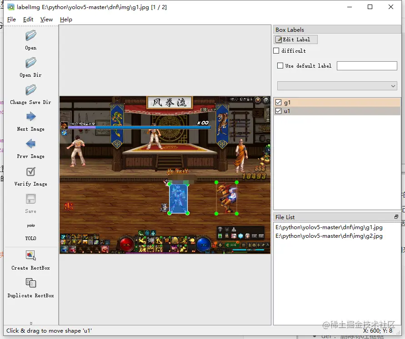Select g2.jpg in the File List
The width and height of the screenshot is (405, 339).
click(329, 236)
